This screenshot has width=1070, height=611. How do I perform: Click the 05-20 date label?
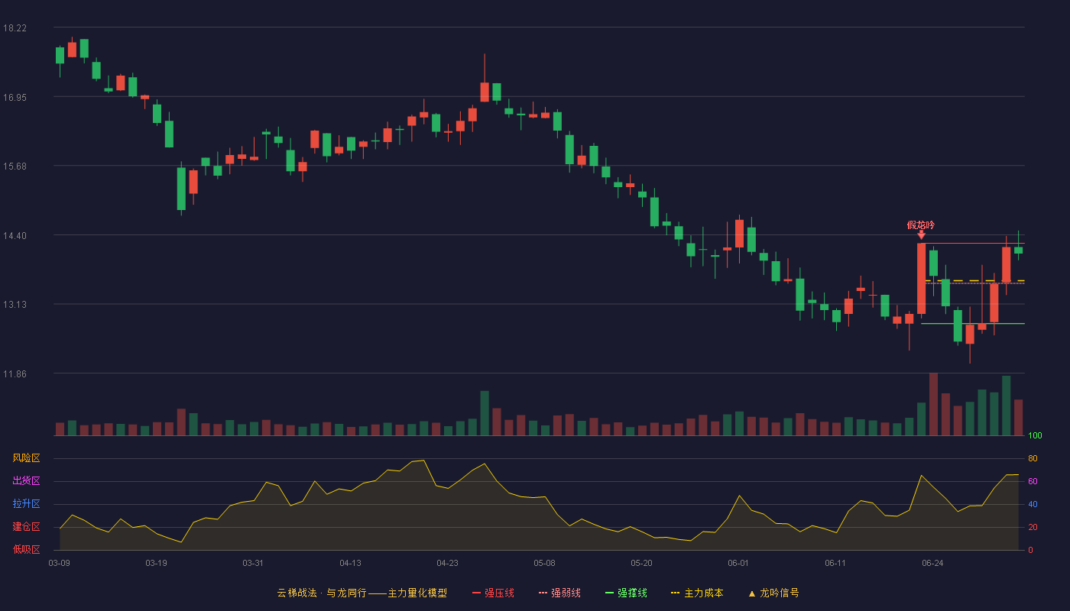tap(641, 563)
